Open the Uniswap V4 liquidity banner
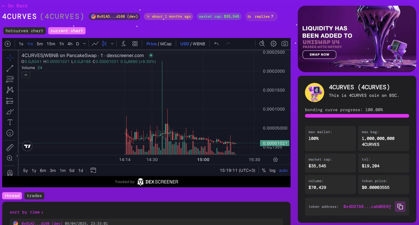Viewport: 419px width, 225px height. pos(357,39)
